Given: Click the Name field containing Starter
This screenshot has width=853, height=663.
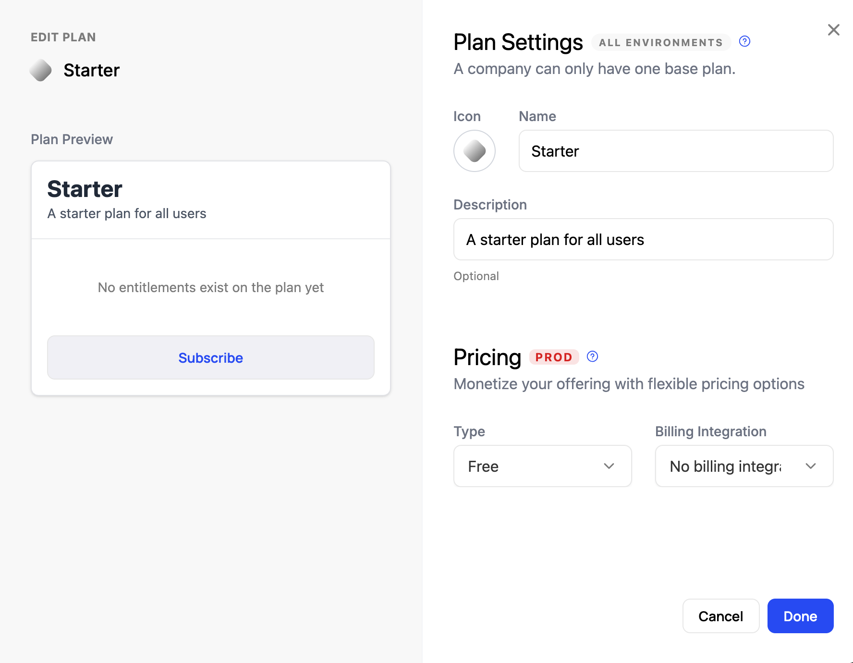Looking at the screenshot, I should pos(675,151).
